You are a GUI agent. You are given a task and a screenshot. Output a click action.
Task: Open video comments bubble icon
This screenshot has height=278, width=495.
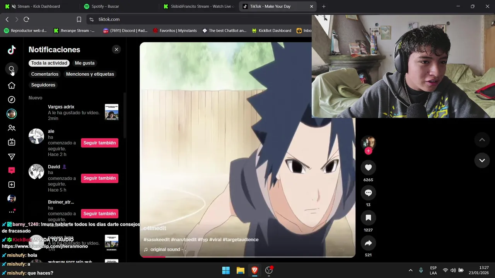(368, 193)
